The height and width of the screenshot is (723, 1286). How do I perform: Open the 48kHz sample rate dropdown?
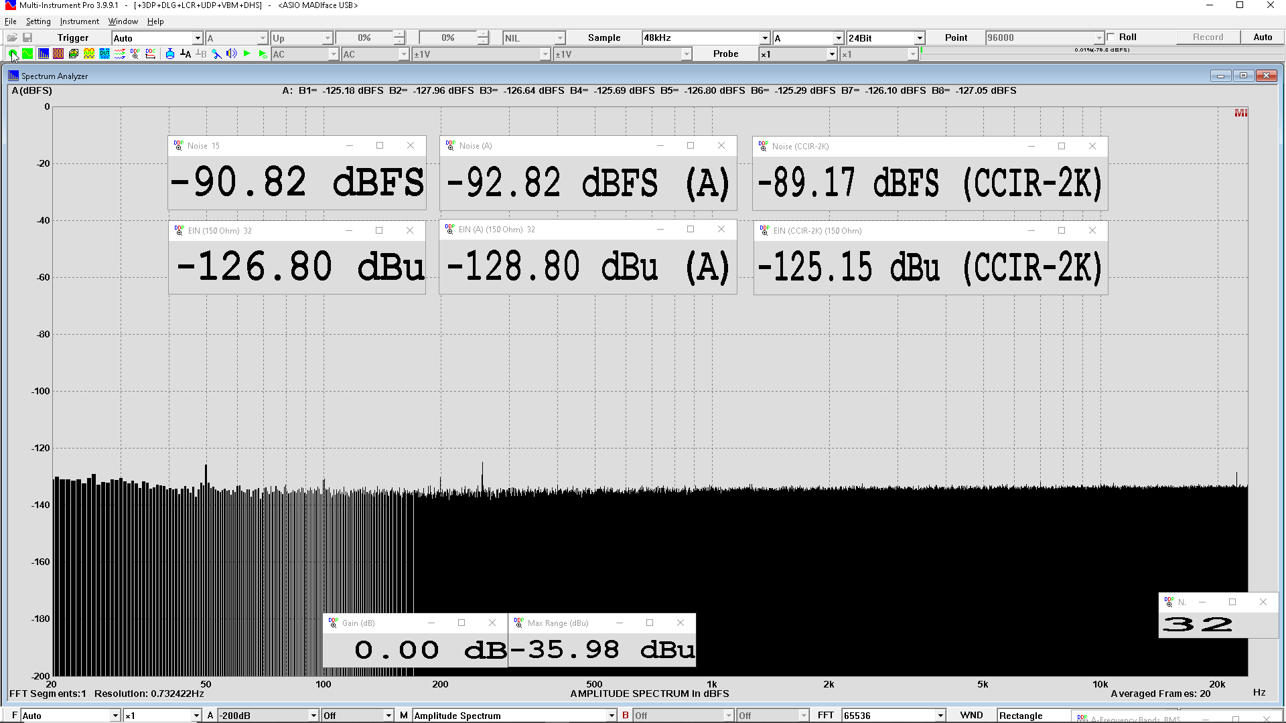point(765,38)
